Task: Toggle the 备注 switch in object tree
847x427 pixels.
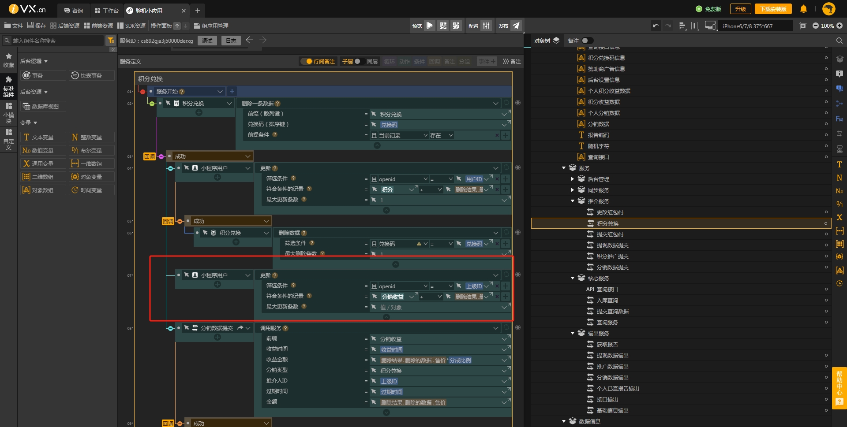Action: [587, 41]
